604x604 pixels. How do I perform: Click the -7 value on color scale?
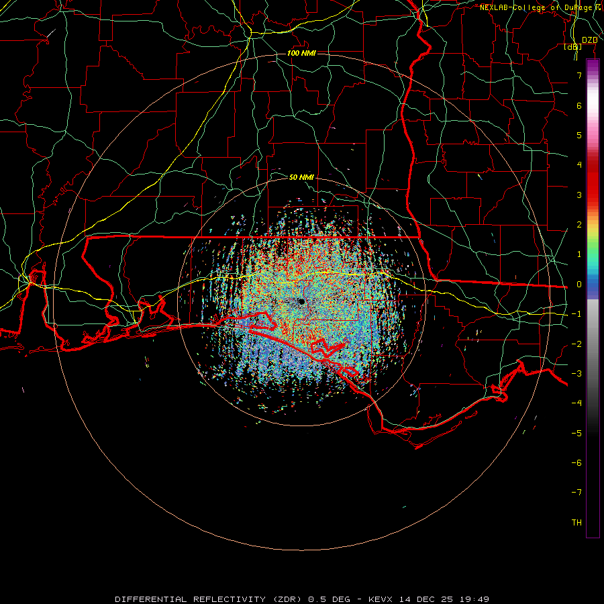(x=576, y=493)
